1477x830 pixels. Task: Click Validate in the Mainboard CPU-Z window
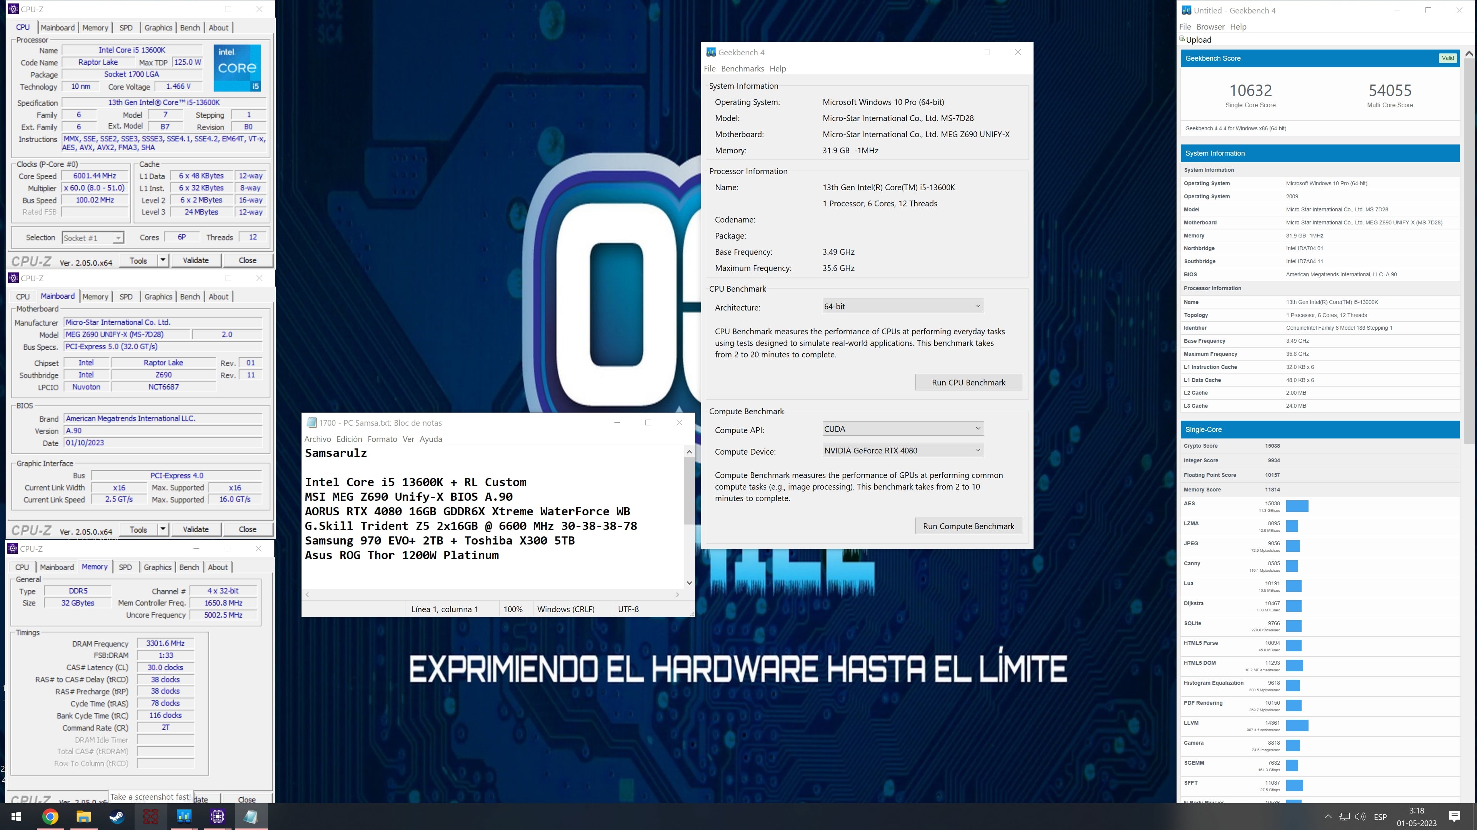(195, 529)
